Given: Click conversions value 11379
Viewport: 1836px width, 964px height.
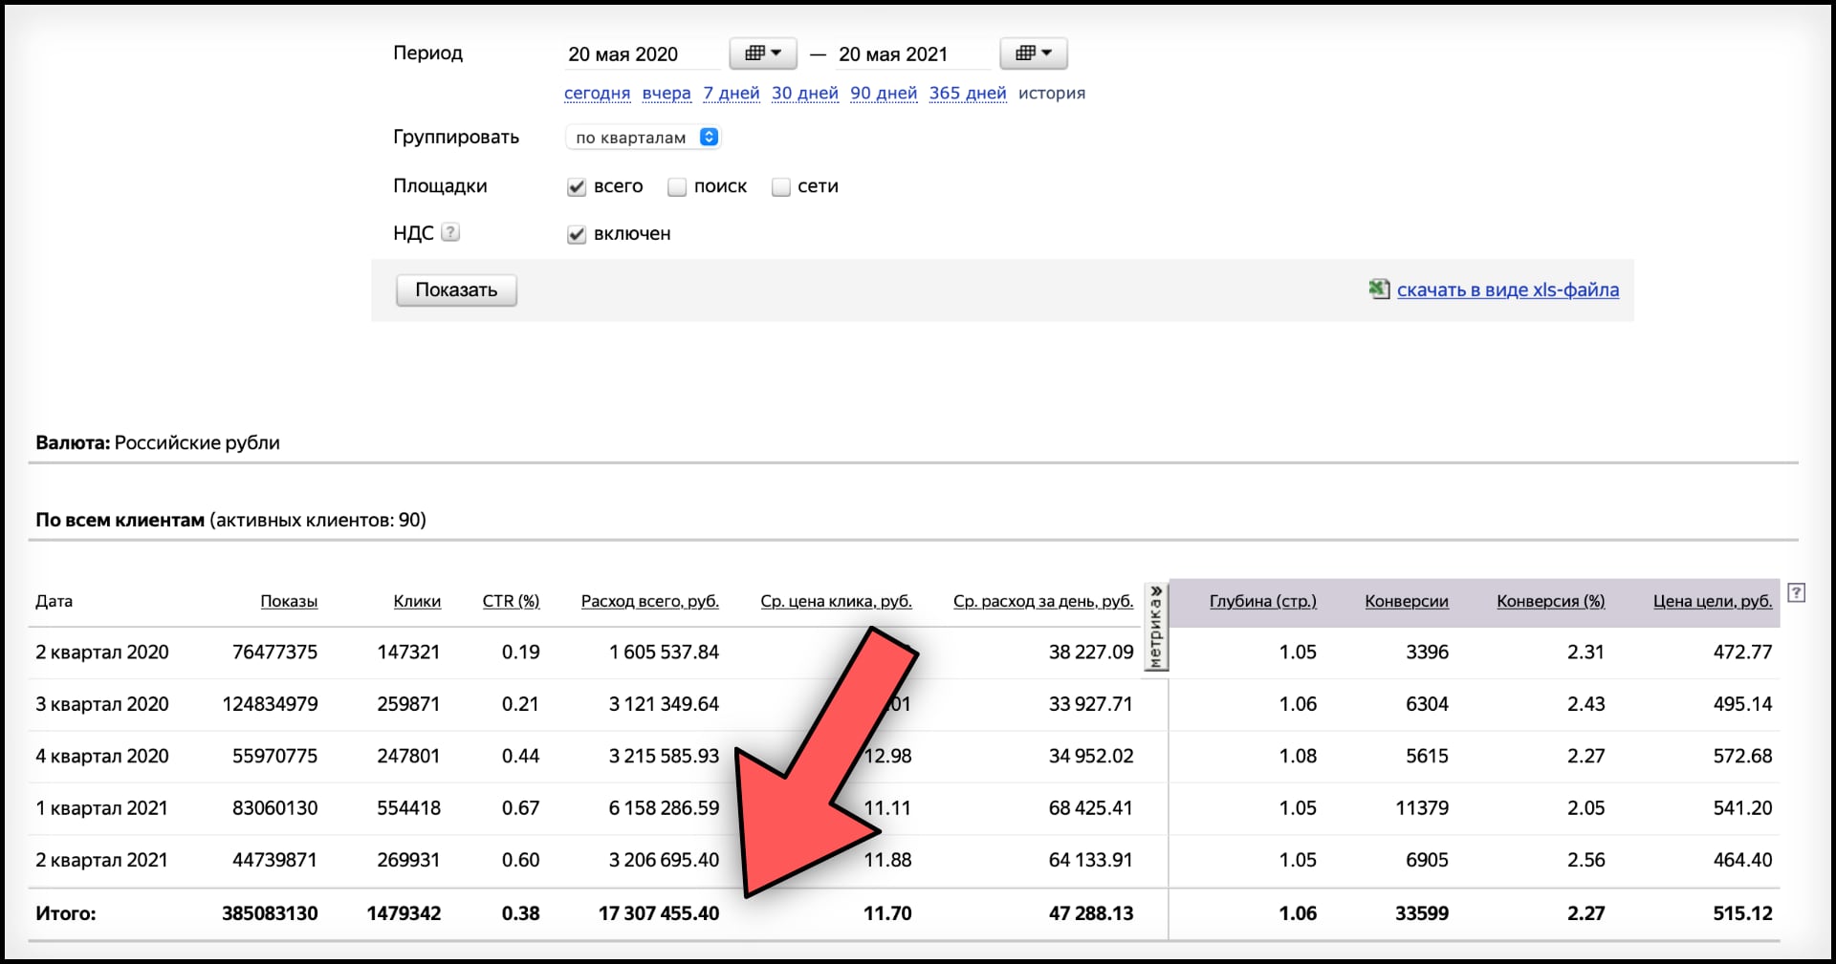Looking at the screenshot, I should (1422, 808).
